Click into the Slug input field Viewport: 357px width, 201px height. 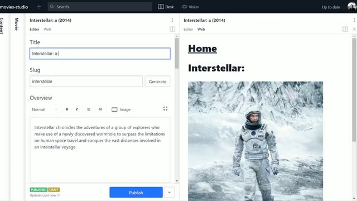coord(86,82)
